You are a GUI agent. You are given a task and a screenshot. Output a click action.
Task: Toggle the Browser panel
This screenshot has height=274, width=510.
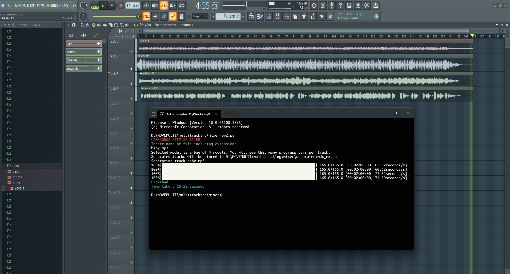click(286, 16)
